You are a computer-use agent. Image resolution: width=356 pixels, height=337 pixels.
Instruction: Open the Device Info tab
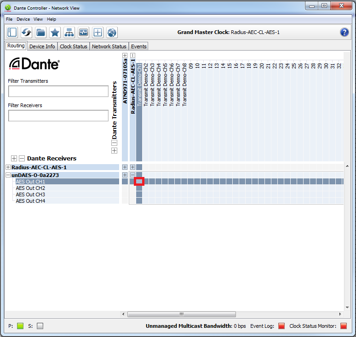click(42, 46)
